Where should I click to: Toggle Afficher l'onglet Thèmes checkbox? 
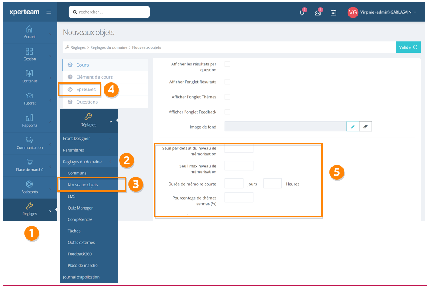(227, 97)
